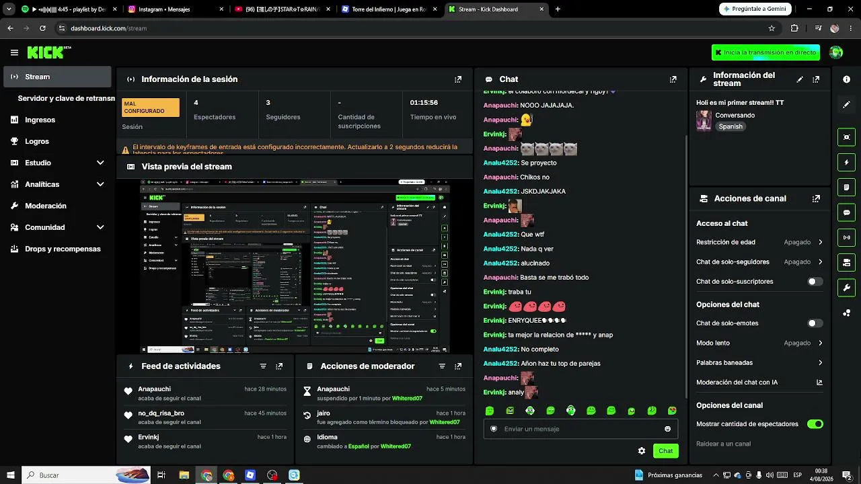This screenshot has height=484, width=861.
Task: Pop out the Información de la sesión panel
Action: pyautogui.click(x=458, y=79)
